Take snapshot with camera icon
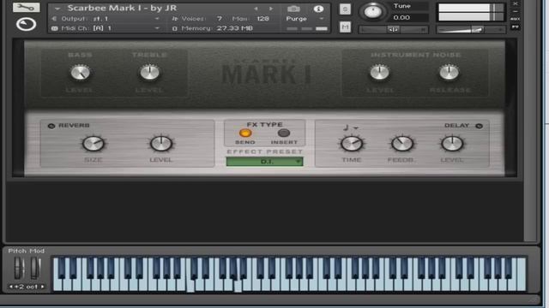The image size is (549, 308). click(x=293, y=9)
